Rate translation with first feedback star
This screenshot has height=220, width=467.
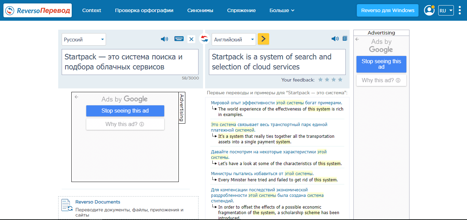320,80
